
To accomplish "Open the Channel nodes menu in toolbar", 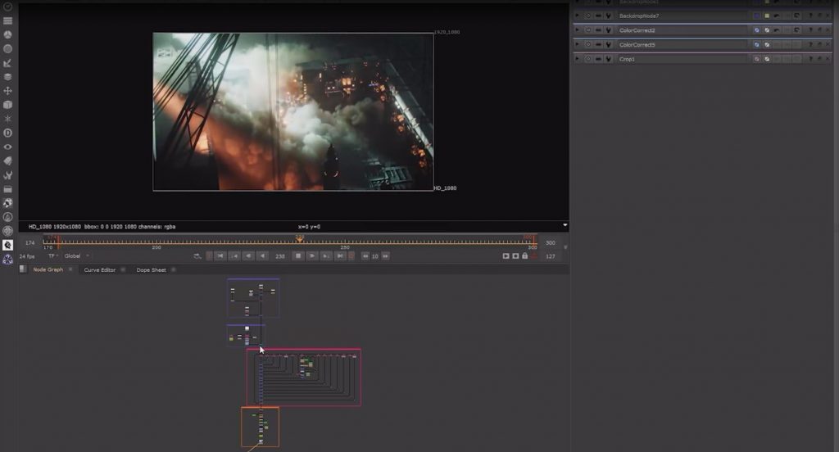I will (7, 20).
